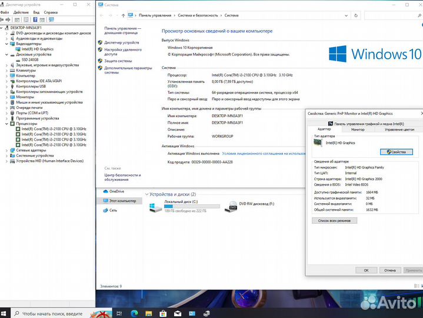Open Mail app from taskbar

click(178, 313)
